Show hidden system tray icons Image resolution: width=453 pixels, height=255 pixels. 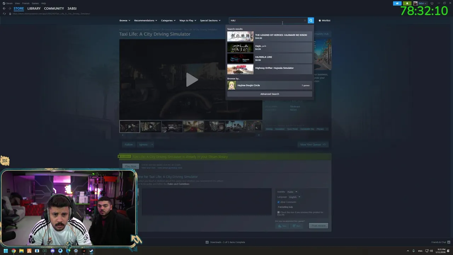click(x=408, y=251)
